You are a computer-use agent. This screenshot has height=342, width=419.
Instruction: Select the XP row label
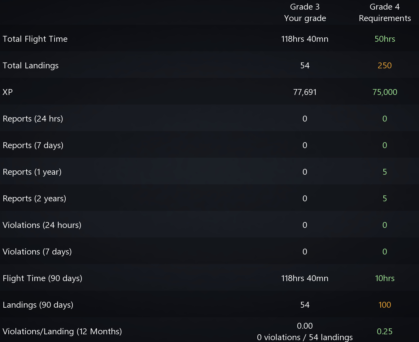(8, 92)
